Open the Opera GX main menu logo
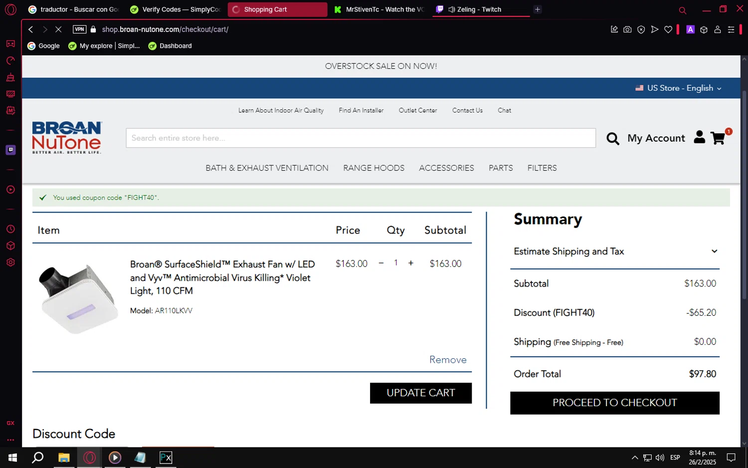 pyautogui.click(x=10, y=9)
